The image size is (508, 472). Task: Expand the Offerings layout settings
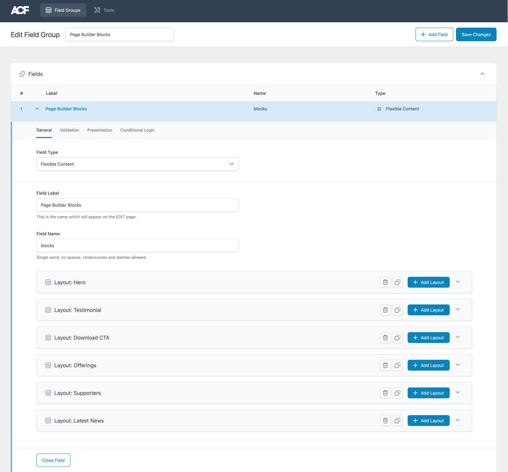pos(458,365)
